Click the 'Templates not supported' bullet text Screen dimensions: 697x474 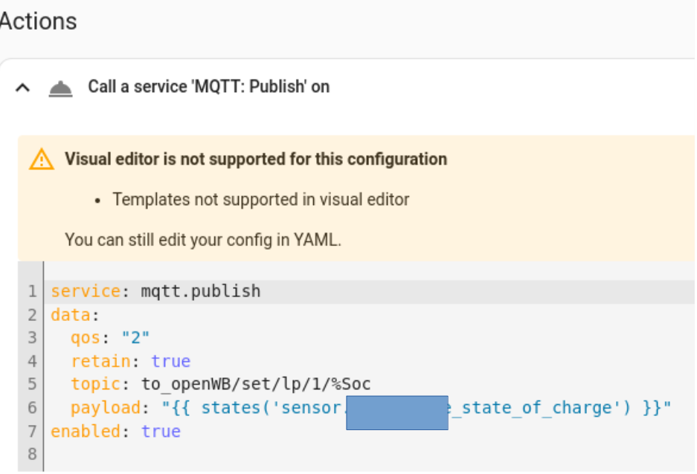click(260, 199)
